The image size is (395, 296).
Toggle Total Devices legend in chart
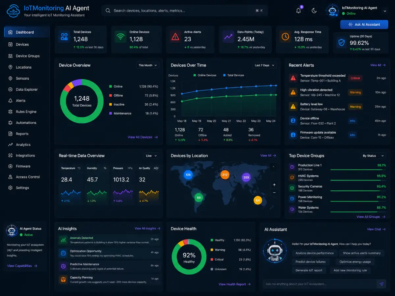pyautogui.click(x=234, y=75)
